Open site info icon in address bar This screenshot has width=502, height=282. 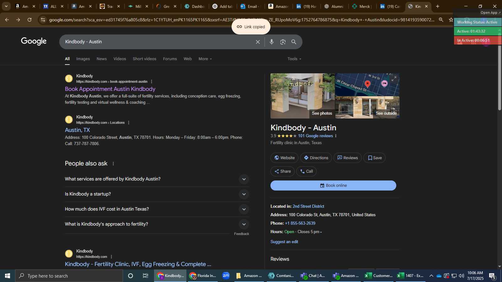[43, 20]
